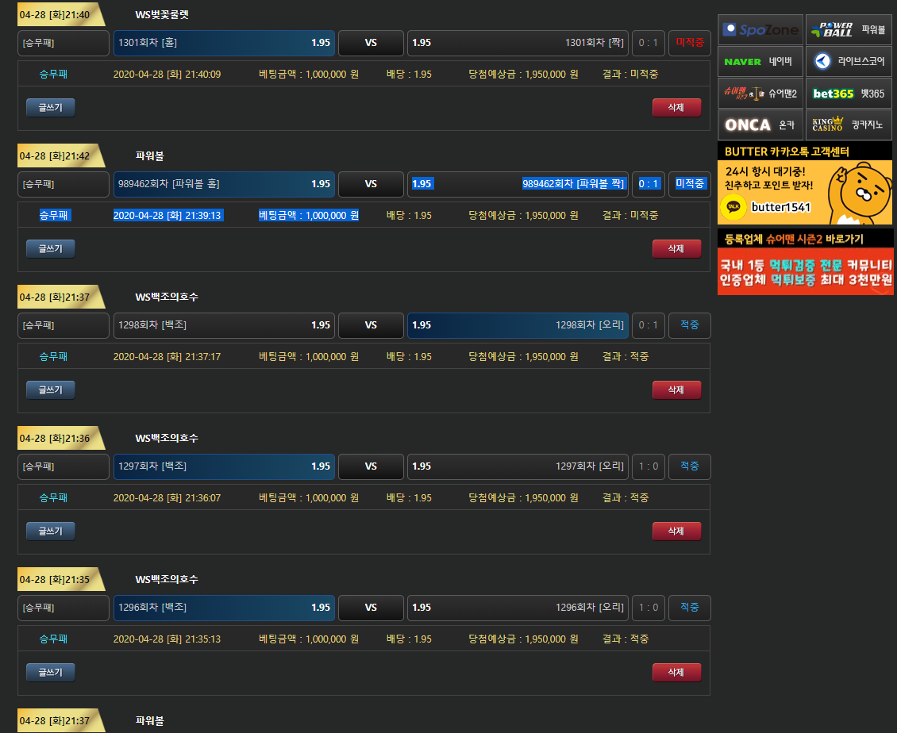Click the bet365 벳365 shortcut
This screenshot has height=733, width=897.
(849, 93)
